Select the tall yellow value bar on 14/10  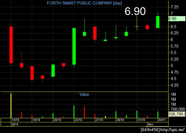click(11, 106)
